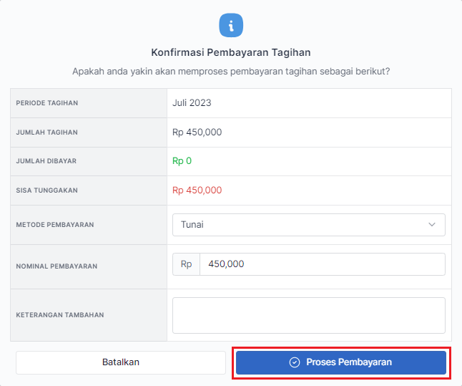The height and width of the screenshot is (386, 462).
Task: Click the Metode Pembayaran label
Action: (x=54, y=225)
